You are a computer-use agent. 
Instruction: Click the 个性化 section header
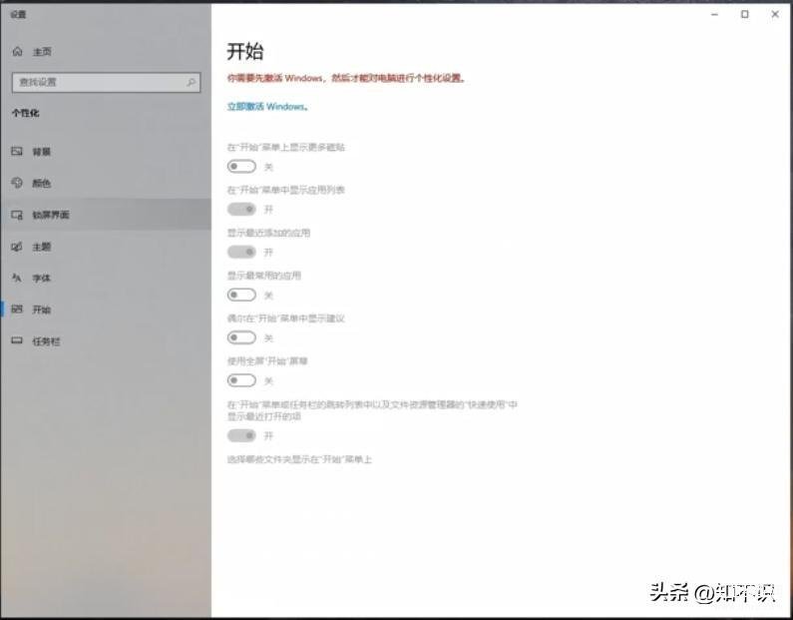[26, 113]
